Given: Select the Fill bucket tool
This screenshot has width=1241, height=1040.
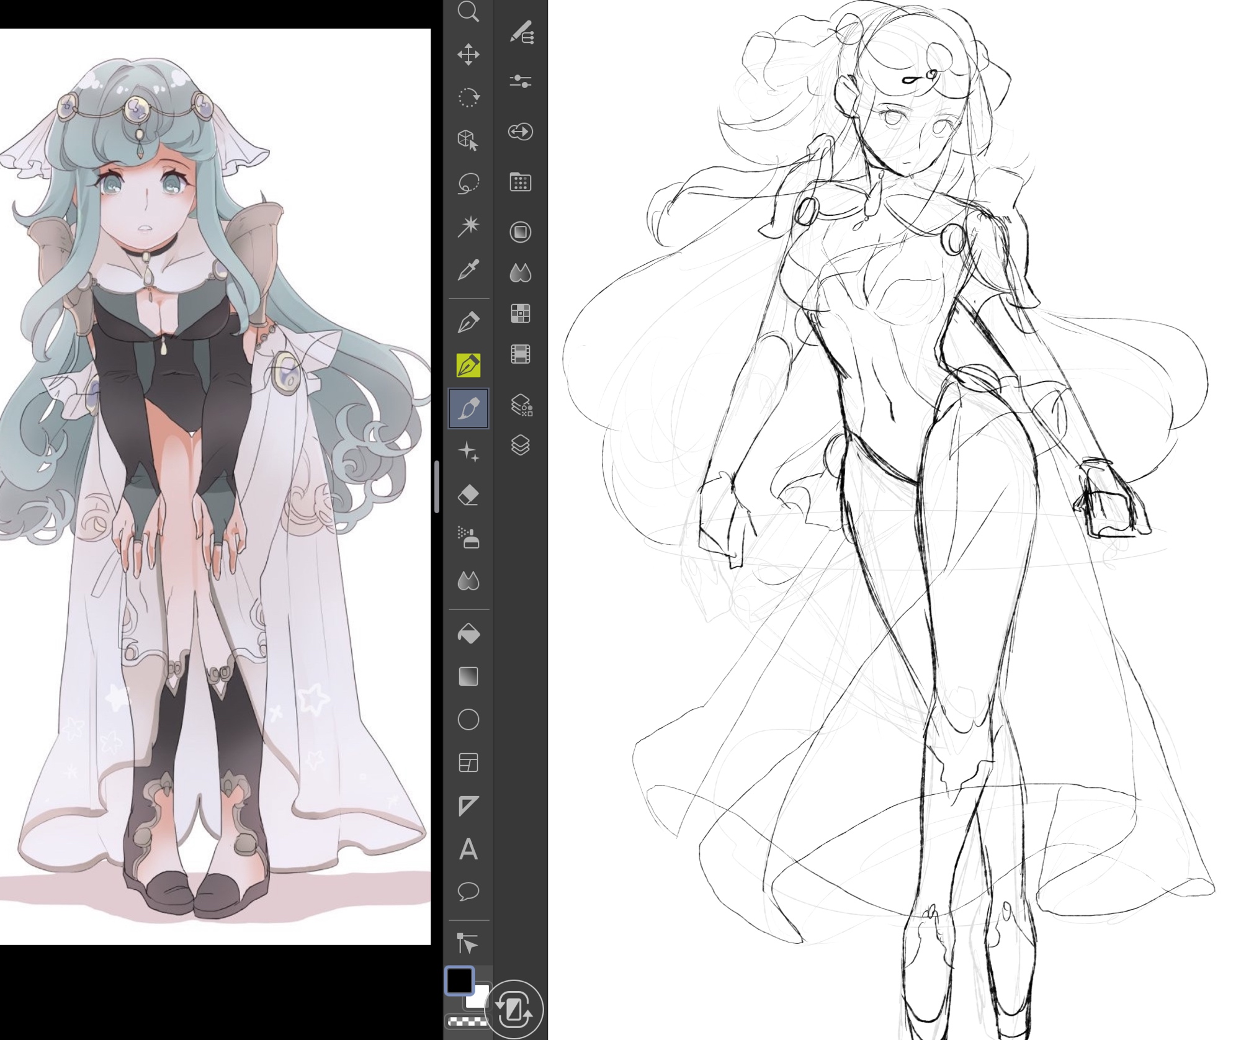Looking at the screenshot, I should pos(468,634).
